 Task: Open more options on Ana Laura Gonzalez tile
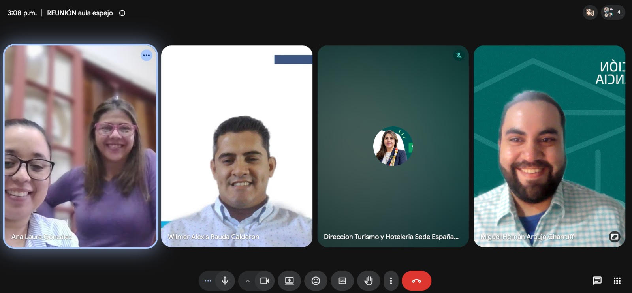coord(147,55)
